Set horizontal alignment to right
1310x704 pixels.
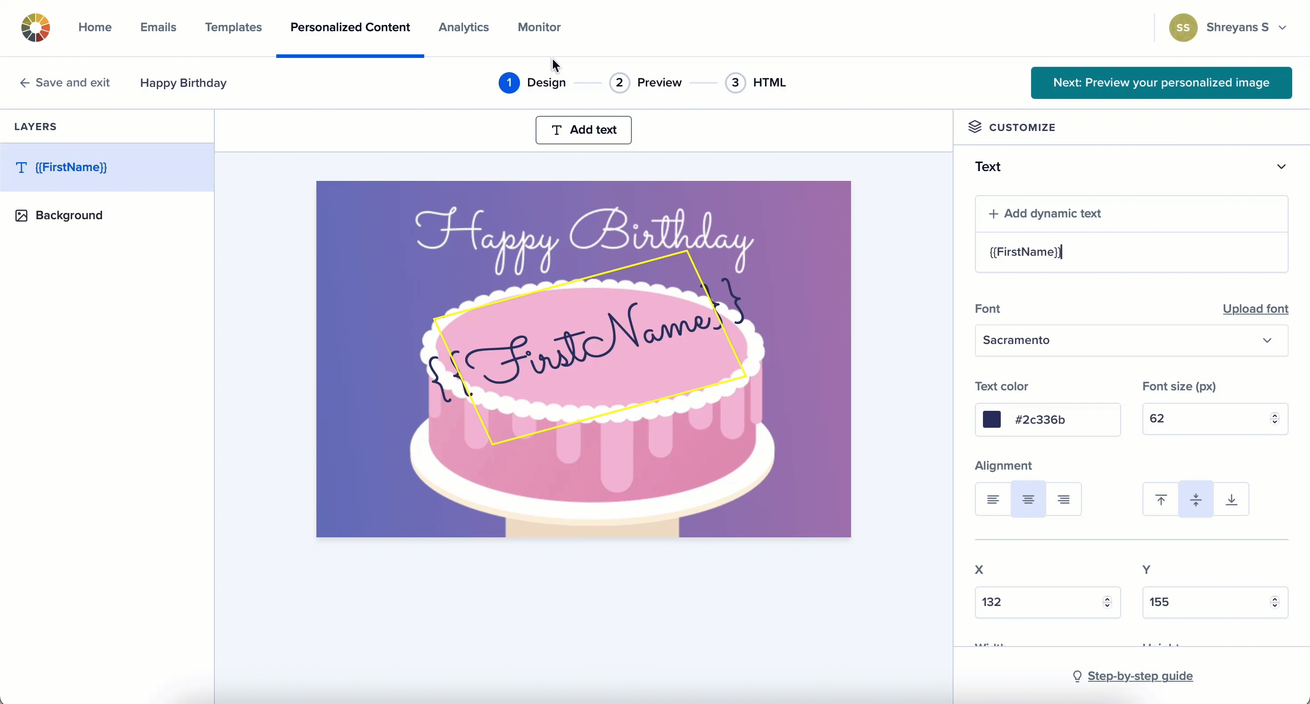click(x=1063, y=499)
